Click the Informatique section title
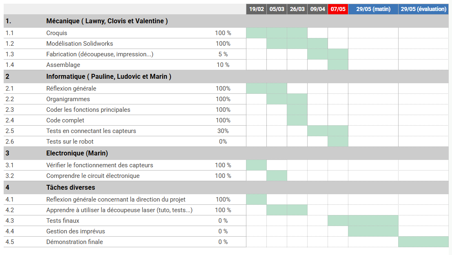The width and height of the screenshot is (452, 255). 109,77
